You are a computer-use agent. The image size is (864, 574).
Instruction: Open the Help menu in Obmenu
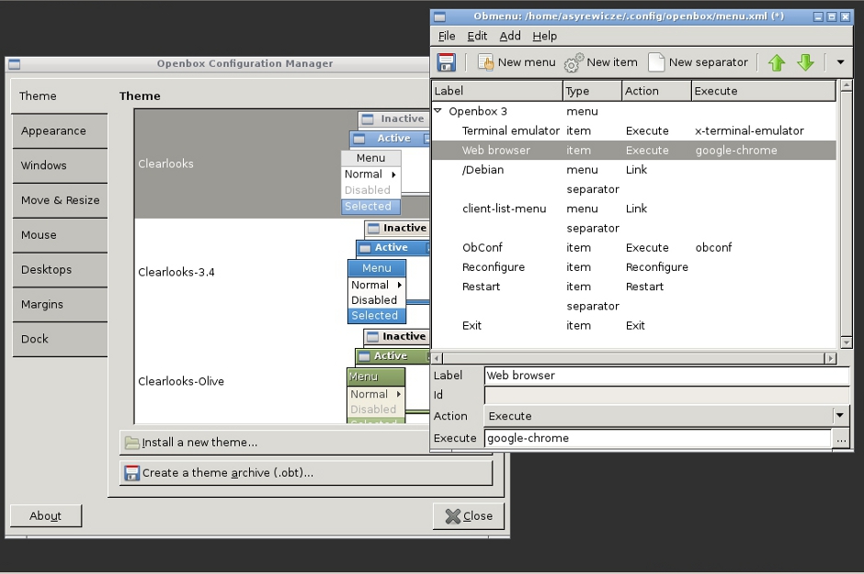[x=544, y=36]
